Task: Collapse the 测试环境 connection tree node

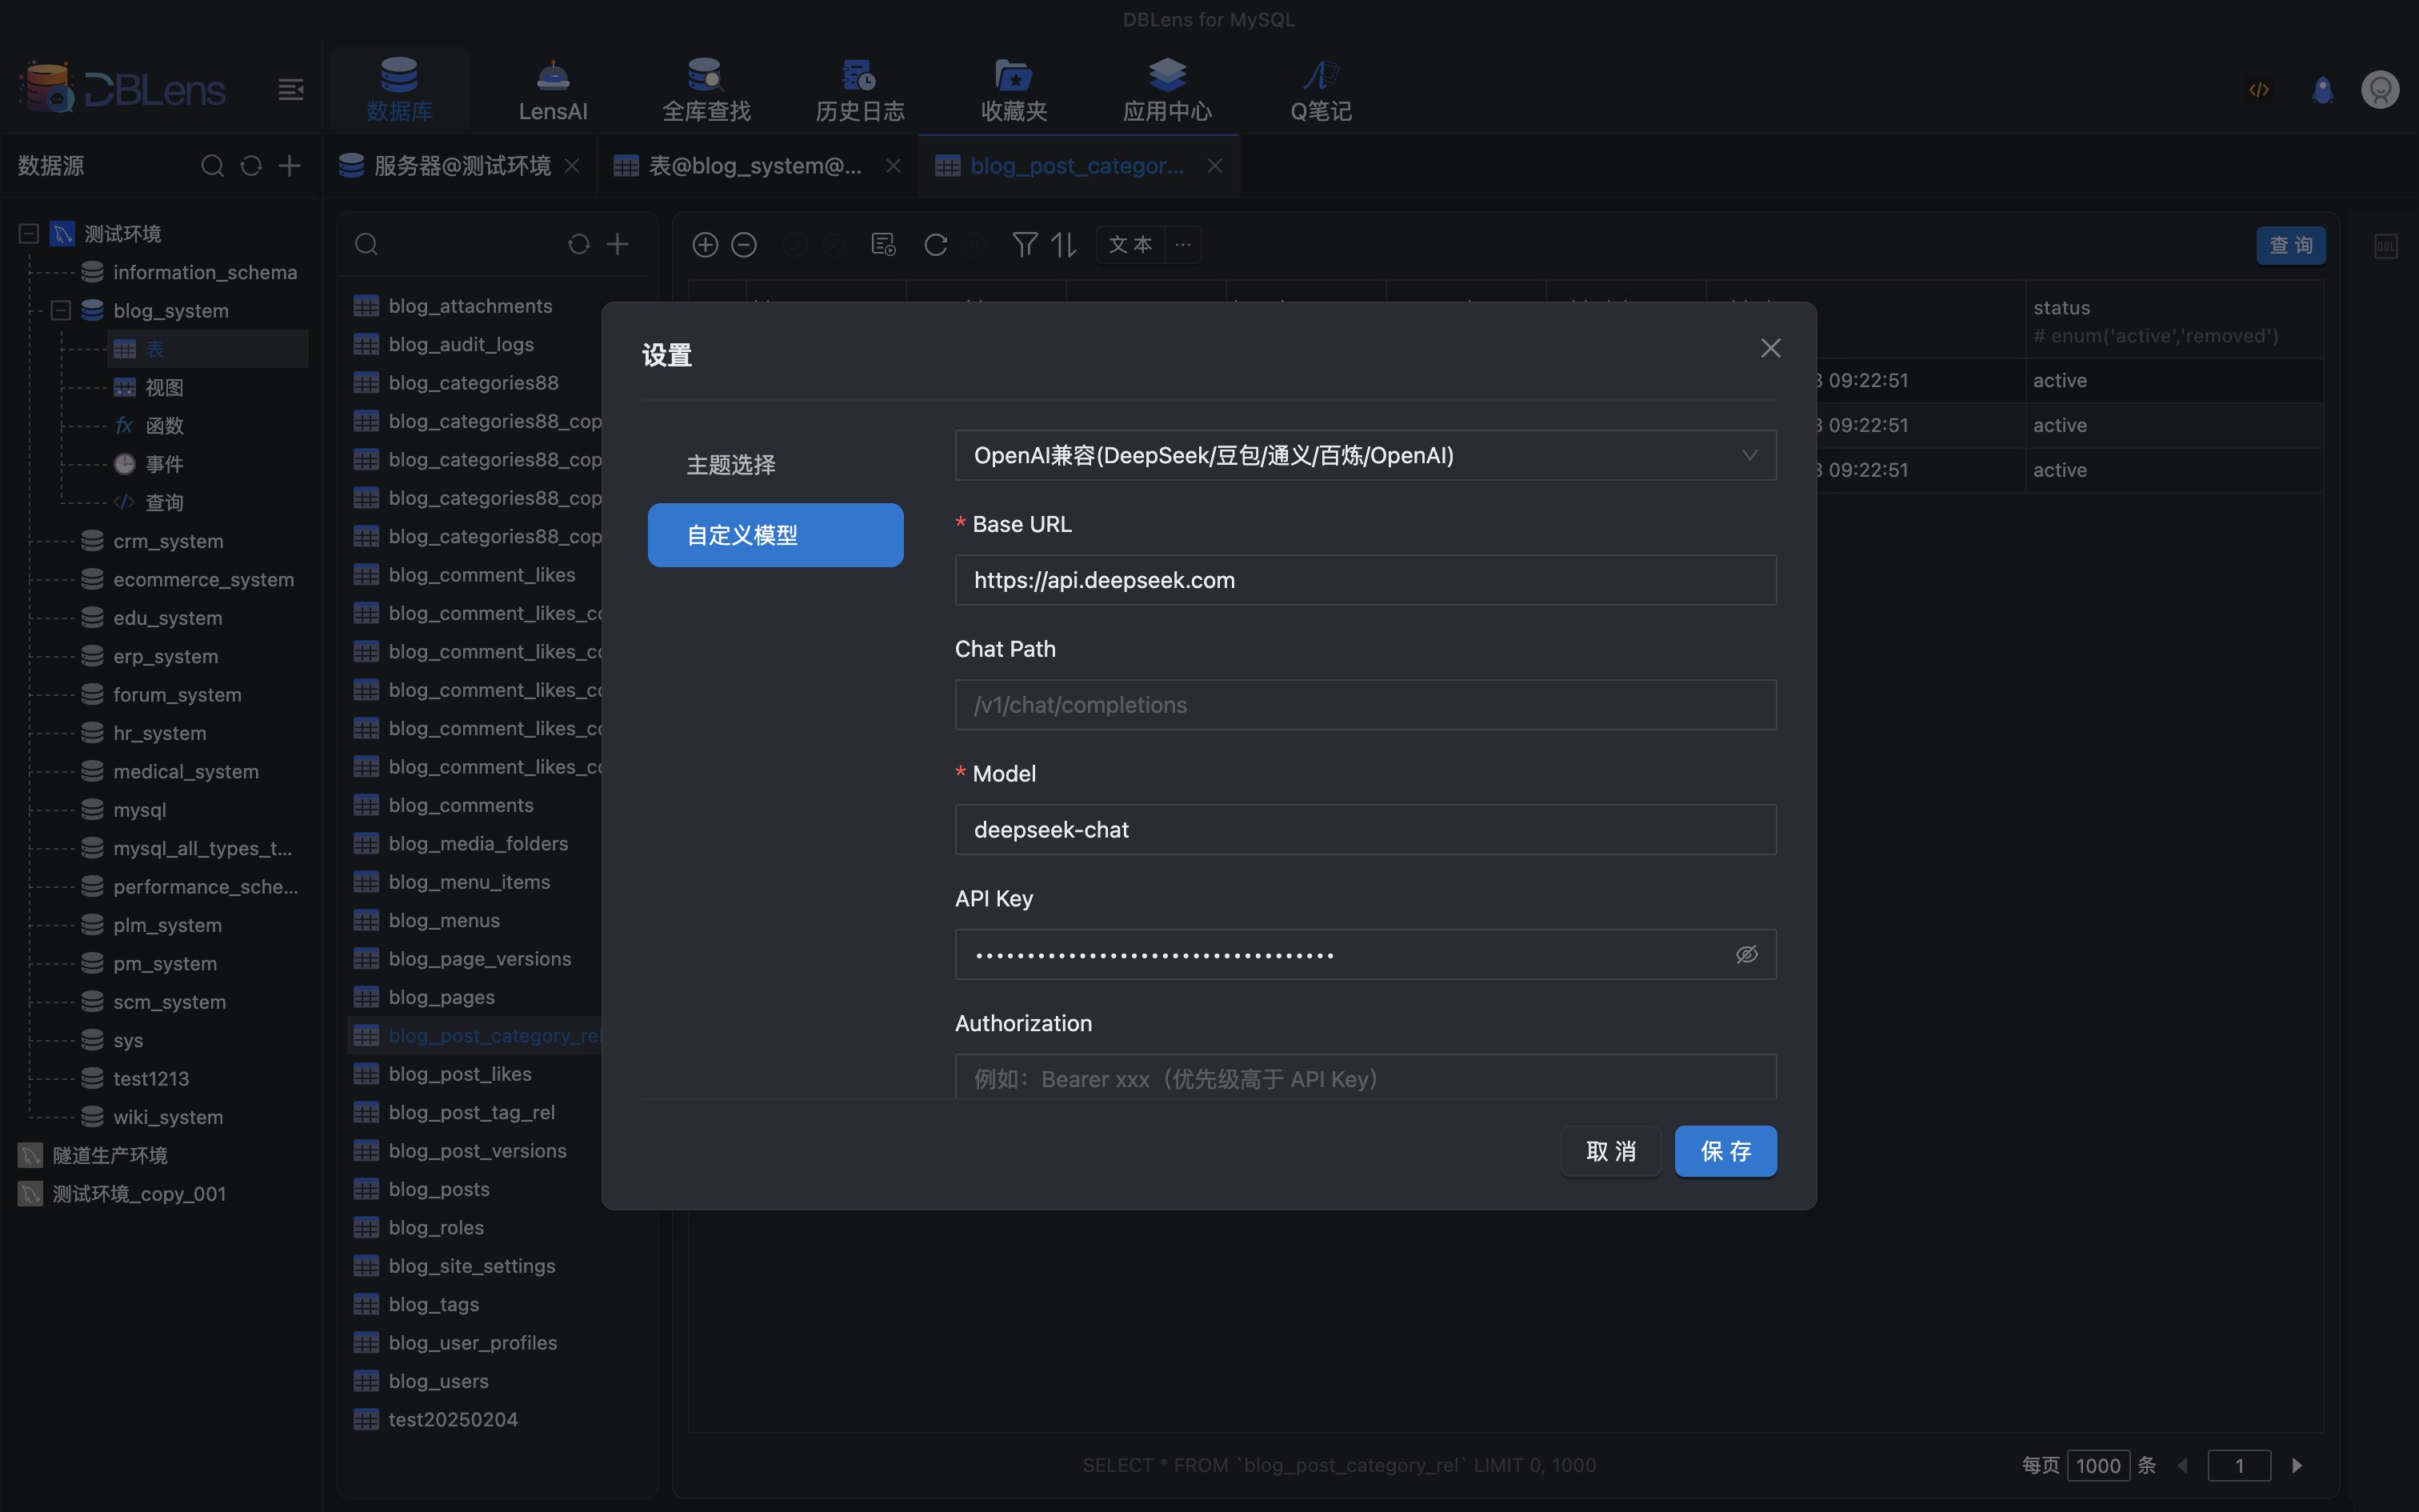Action: tap(29, 233)
